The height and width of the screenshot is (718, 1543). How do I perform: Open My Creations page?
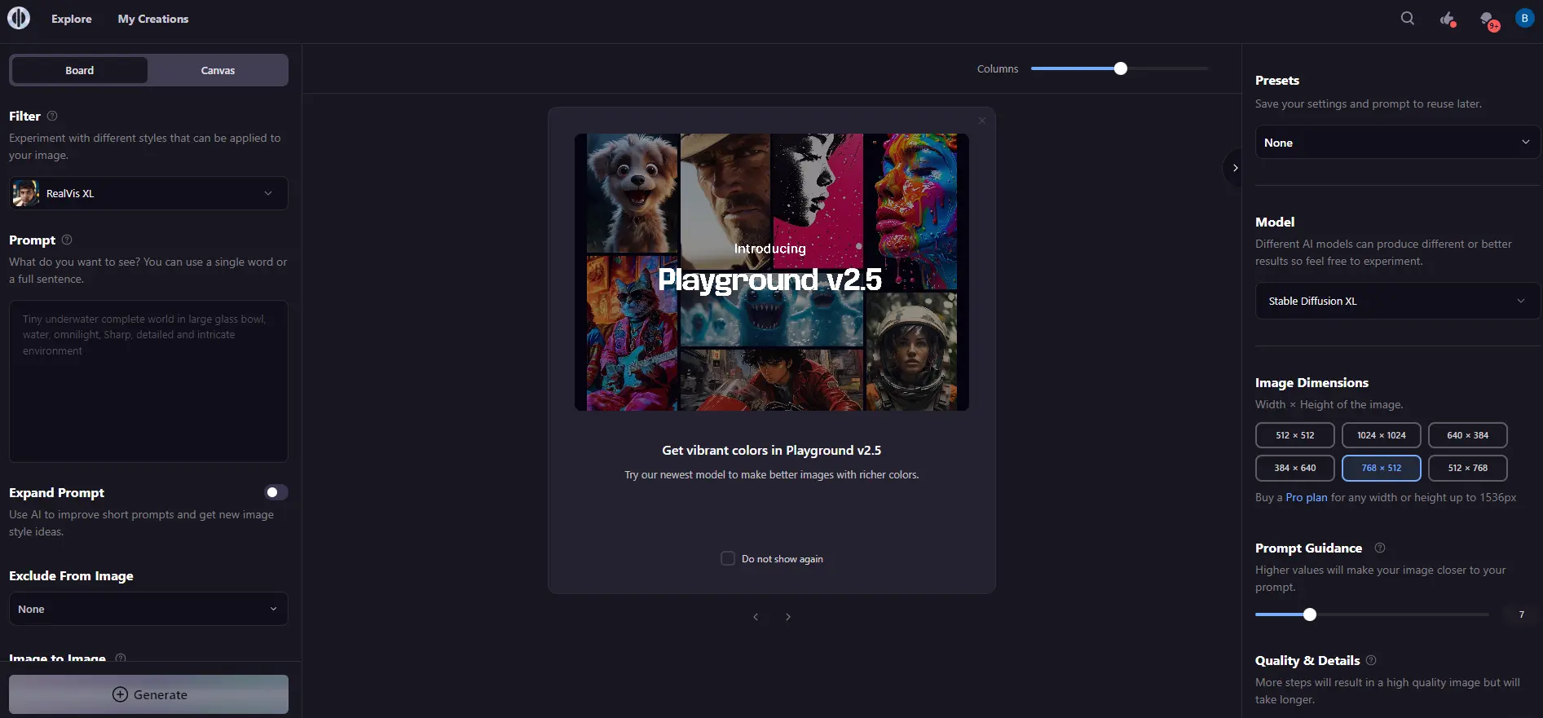(153, 19)
